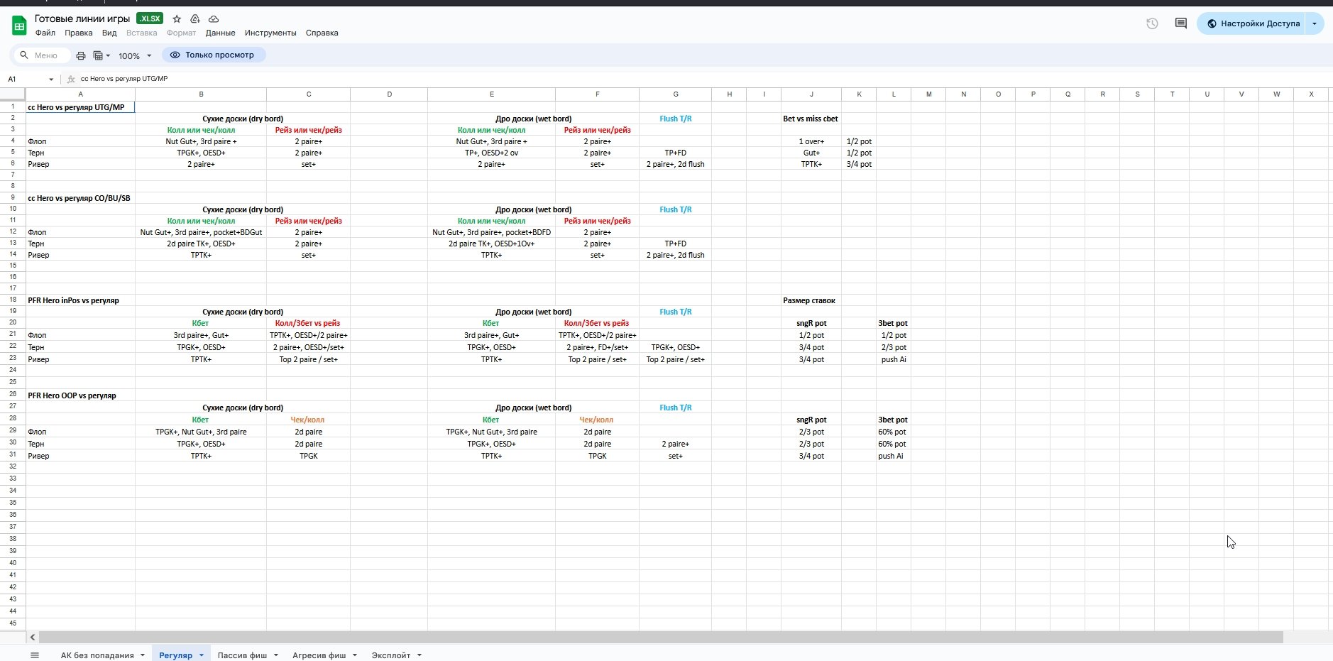
Task: Click cell '1 over+'
Action: tap(811, 141)
